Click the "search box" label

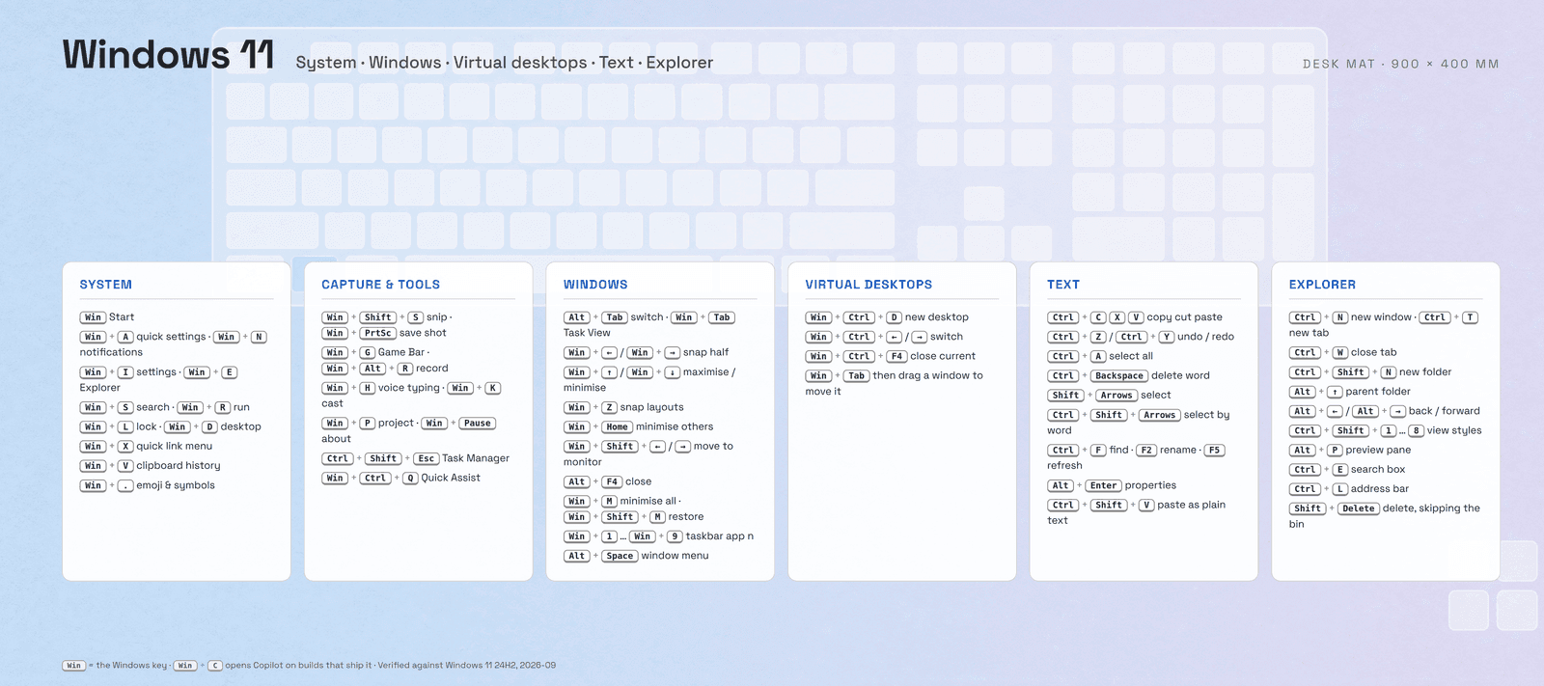1377,470
